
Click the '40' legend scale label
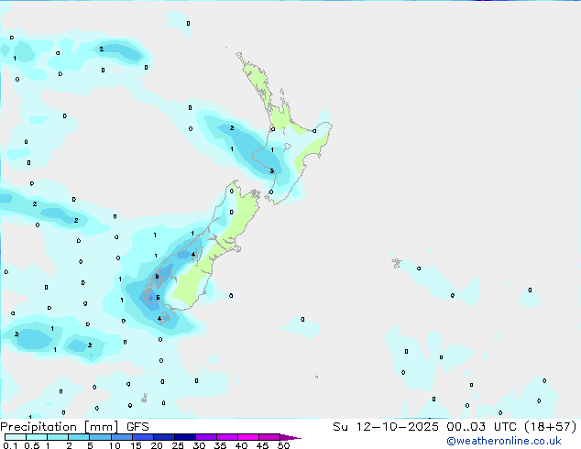(241, 445)
